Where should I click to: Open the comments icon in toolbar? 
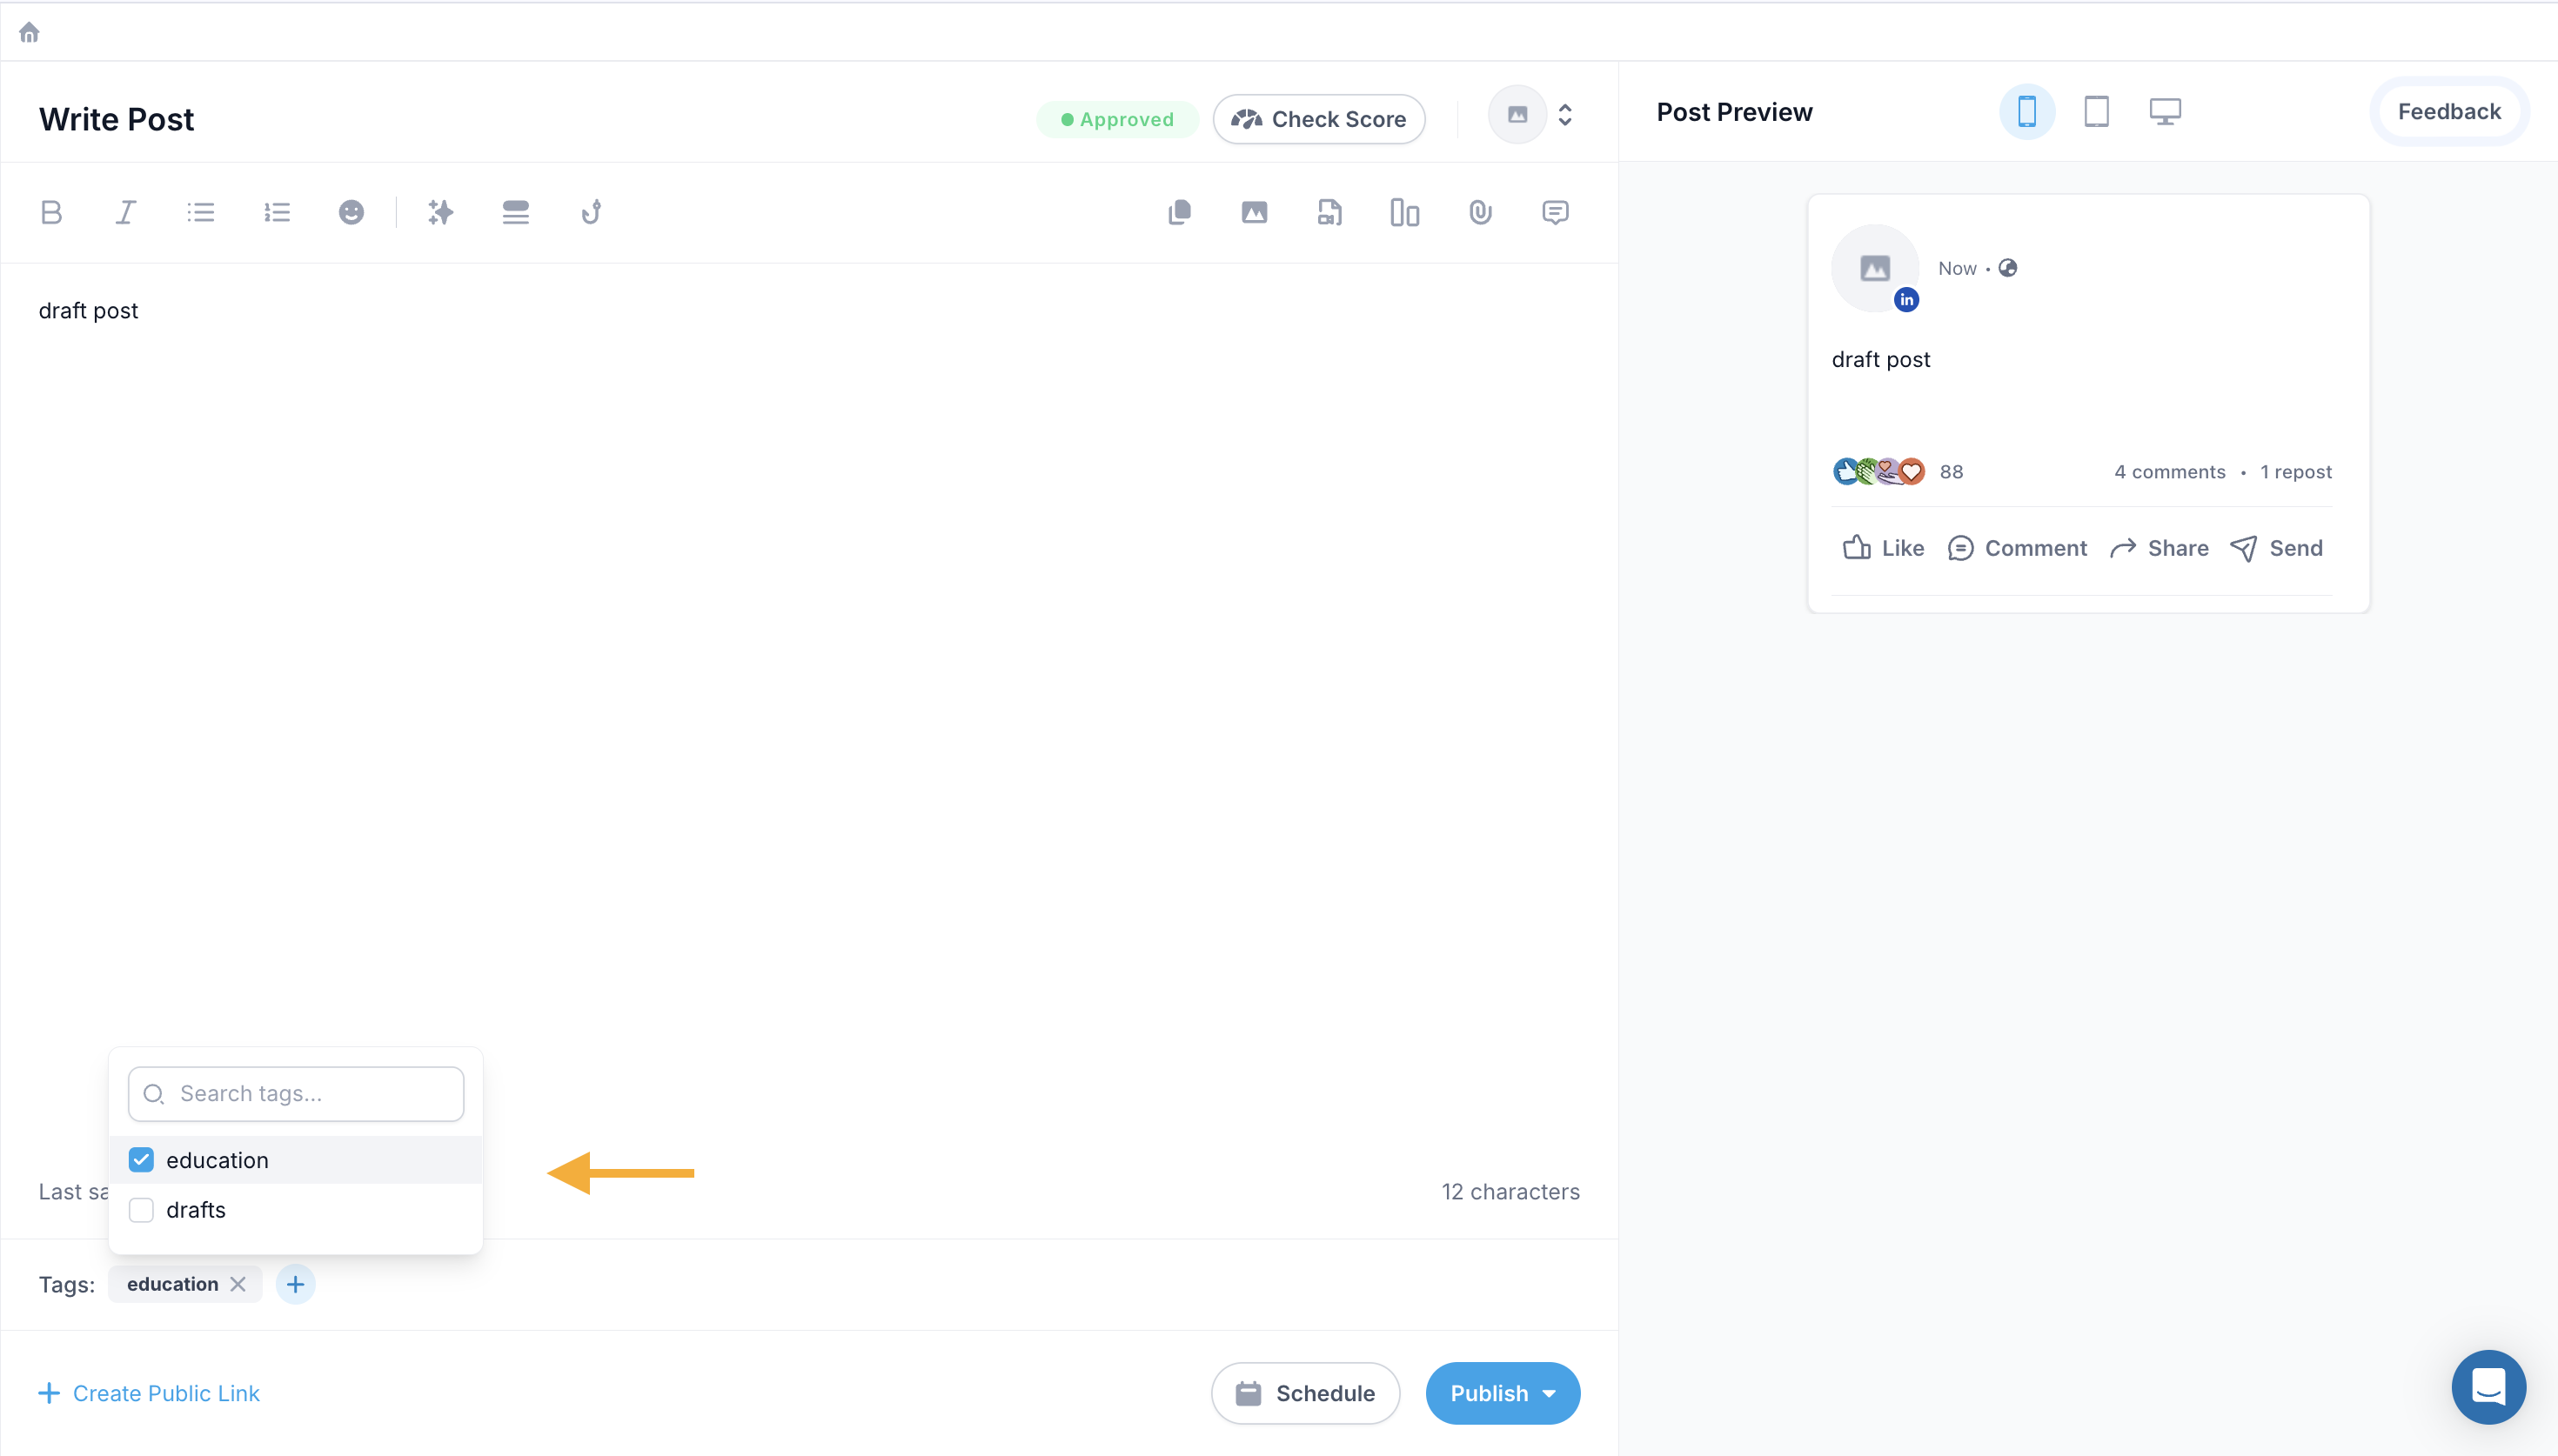coord(1555,212)
